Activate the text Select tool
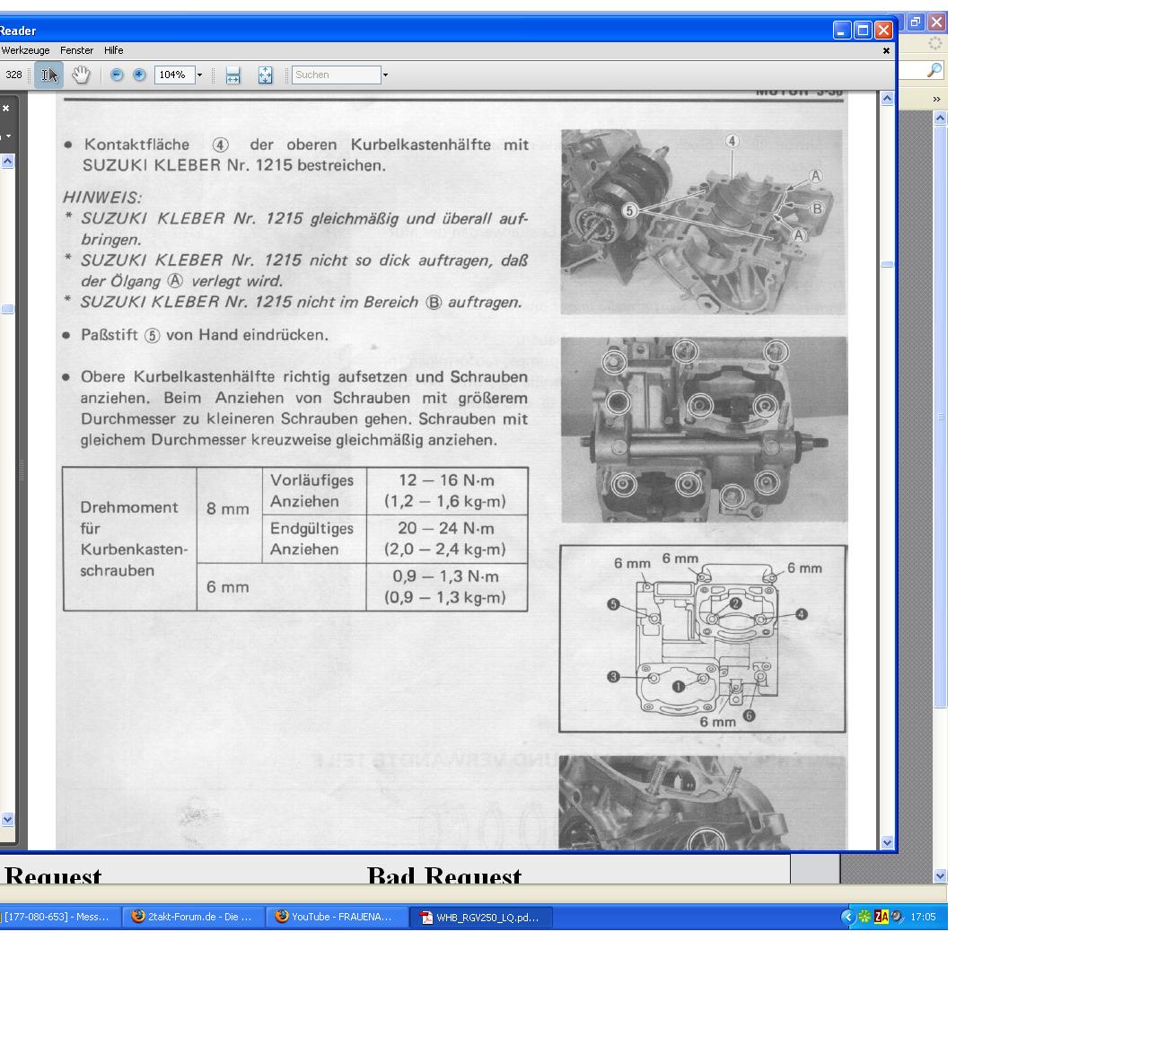Image resolution: width=1149 pixels, height=1046 pixels. (49, 75)
